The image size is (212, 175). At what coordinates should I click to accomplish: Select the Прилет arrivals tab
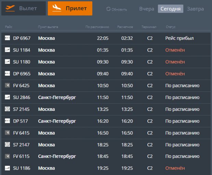[70, 9]
